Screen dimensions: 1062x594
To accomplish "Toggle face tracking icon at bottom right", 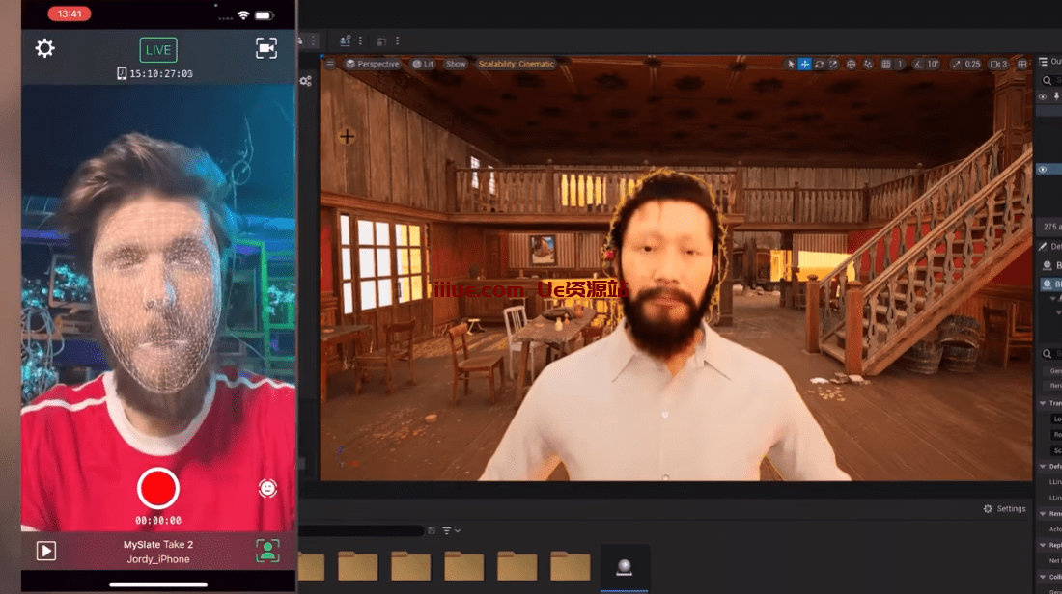I will [267, 551].
